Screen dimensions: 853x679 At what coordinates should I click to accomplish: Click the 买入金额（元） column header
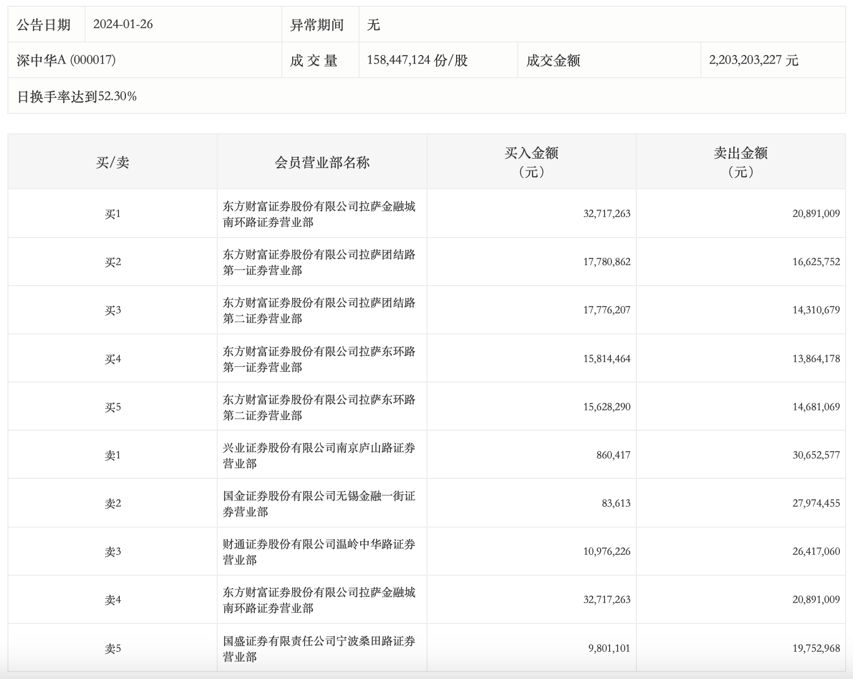pos(531,162)
